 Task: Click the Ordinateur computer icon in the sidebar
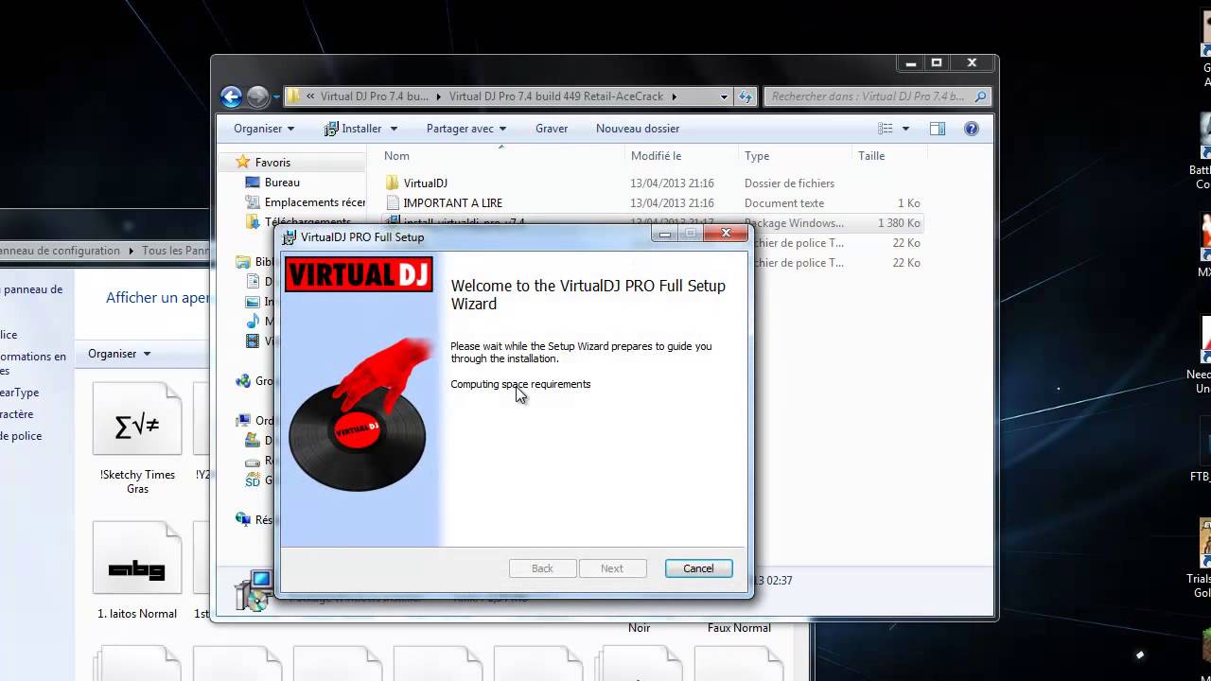pyautogui.click(x=243, y=421)
